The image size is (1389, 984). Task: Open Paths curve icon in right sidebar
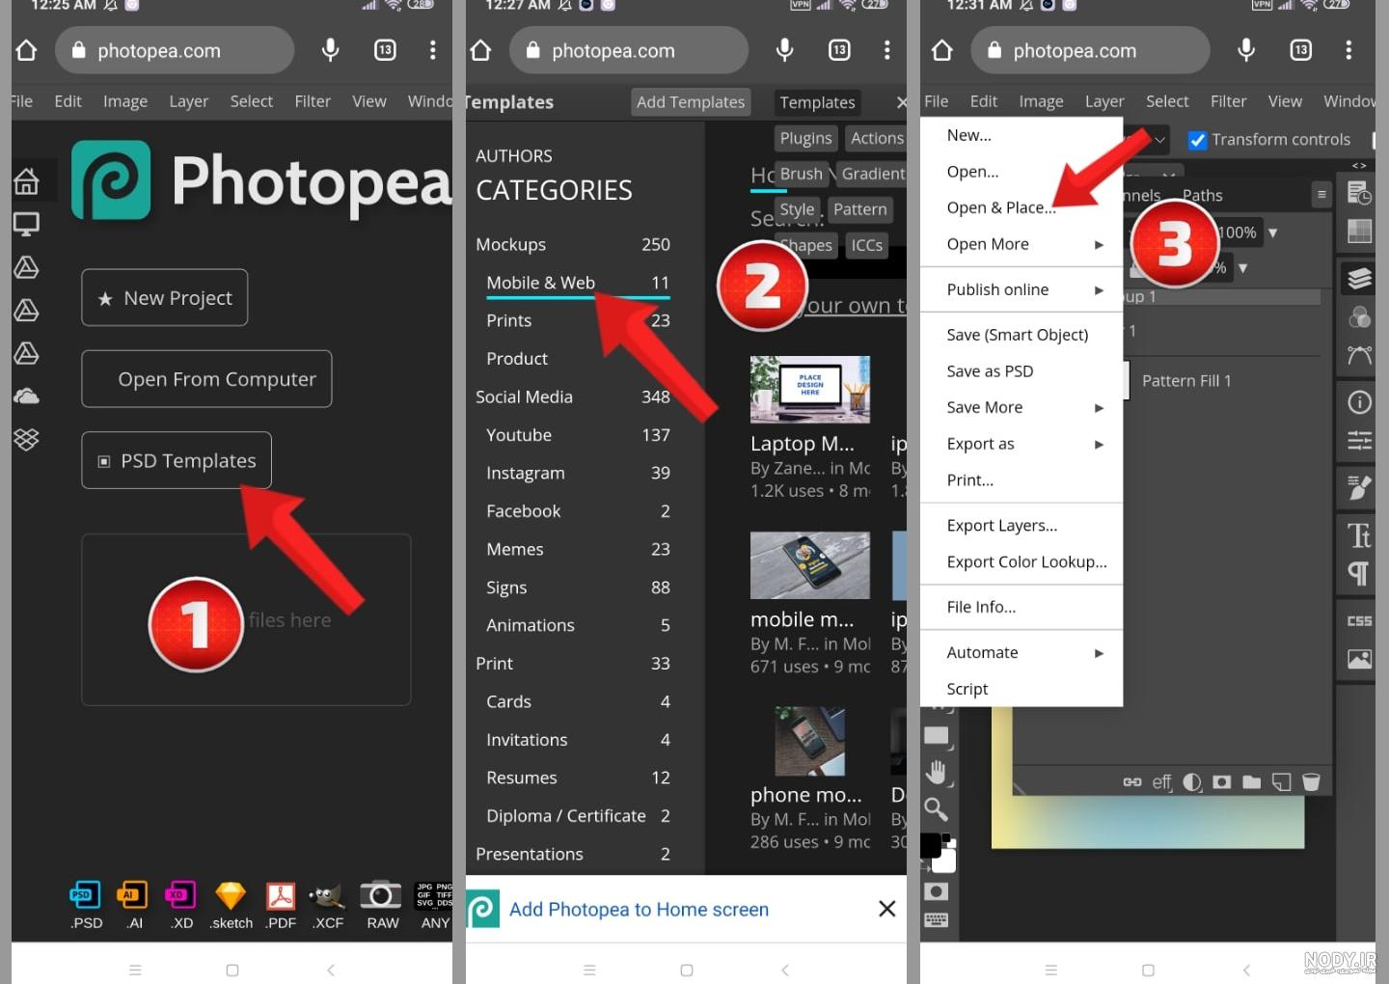click(x=1359, y=355)
